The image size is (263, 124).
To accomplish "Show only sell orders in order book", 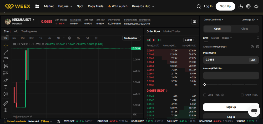I will click(x=154, y=40).
